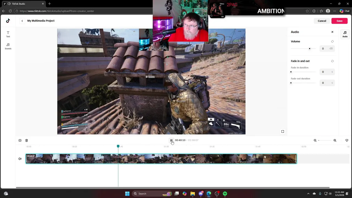Select the video clip on the timeline

pos(161,159)
